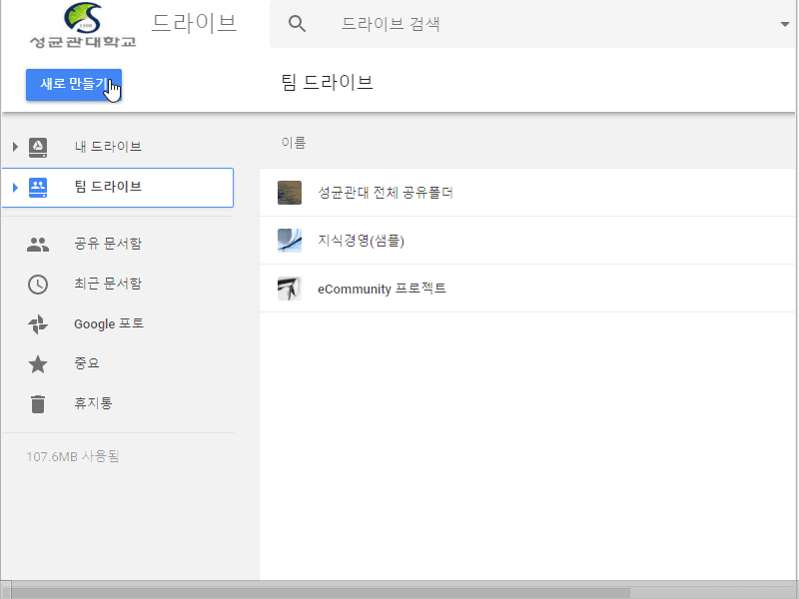Click the 새로 만들기 button

point(74,85)
